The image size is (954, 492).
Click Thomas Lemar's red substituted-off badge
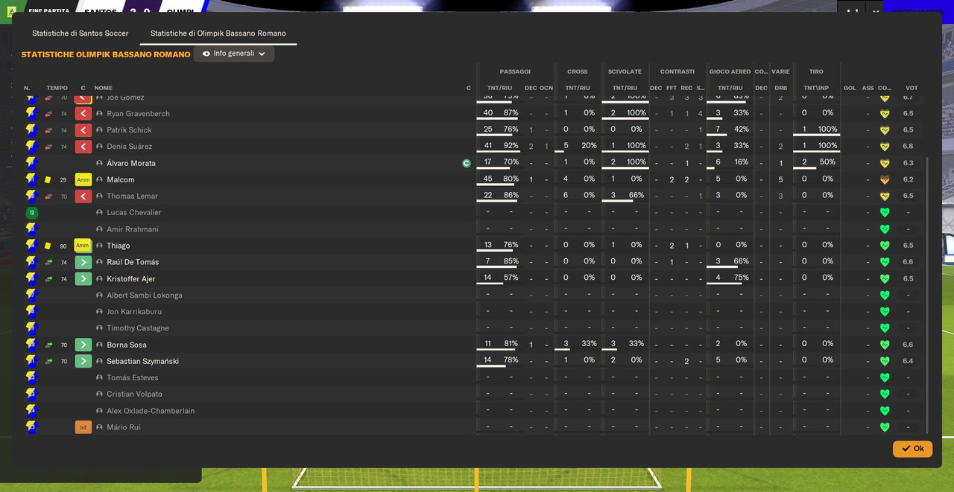(x=83, y=197)
